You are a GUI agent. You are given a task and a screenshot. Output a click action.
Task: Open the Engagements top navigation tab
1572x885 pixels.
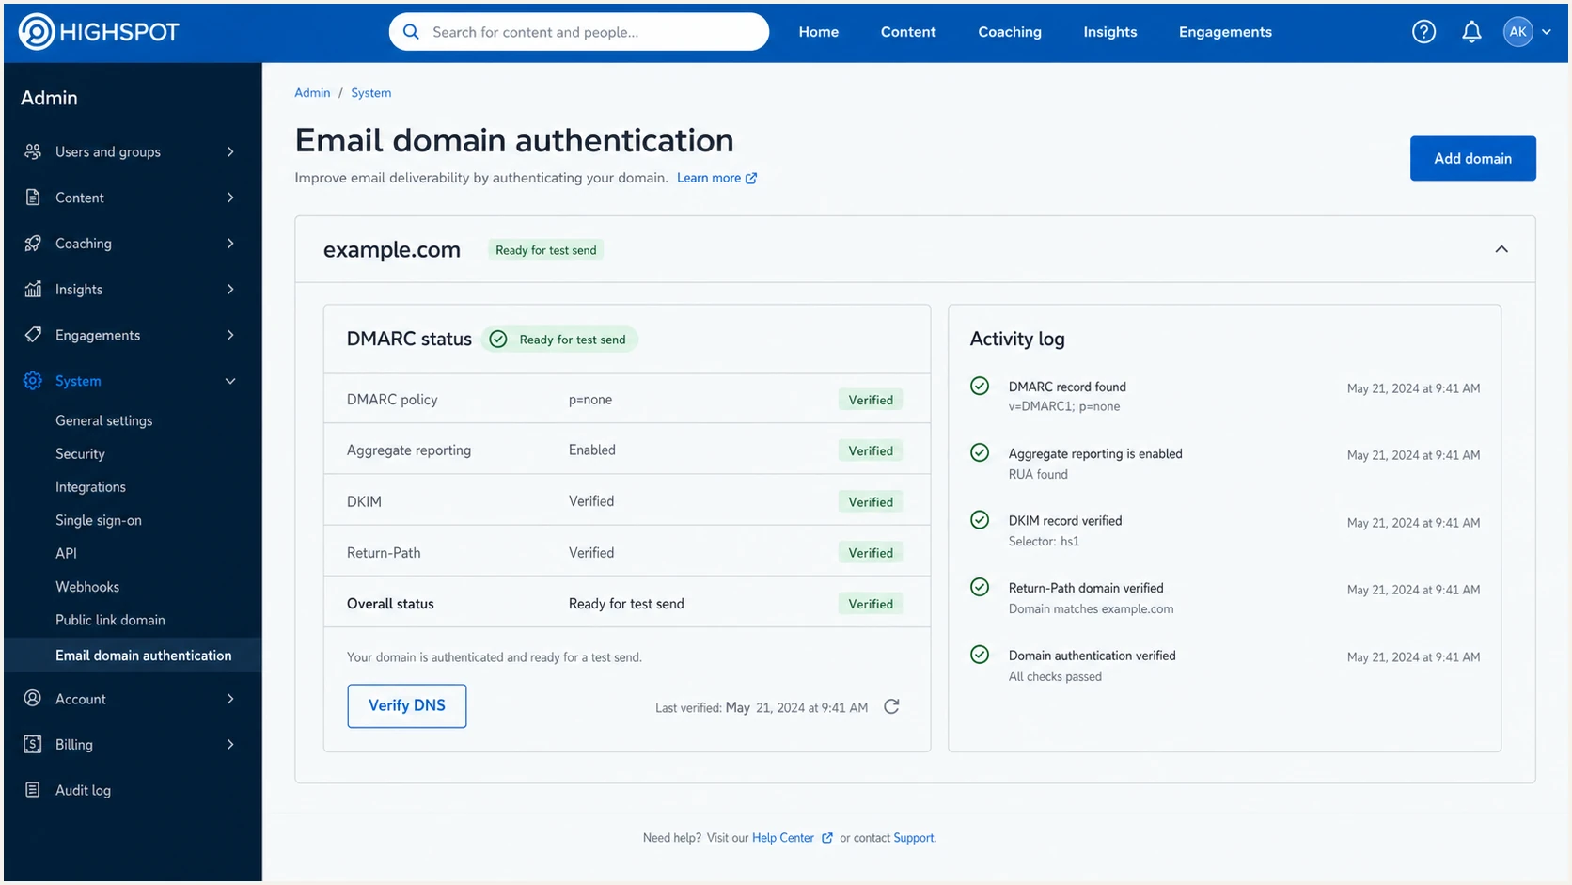tap(1225, 32)
